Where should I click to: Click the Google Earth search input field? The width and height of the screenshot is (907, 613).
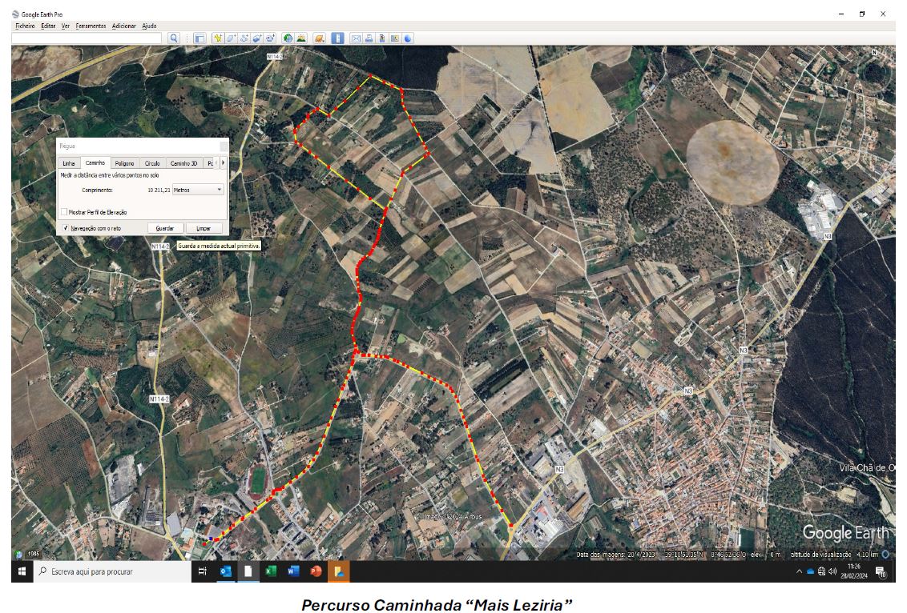(x=88, y=37)
